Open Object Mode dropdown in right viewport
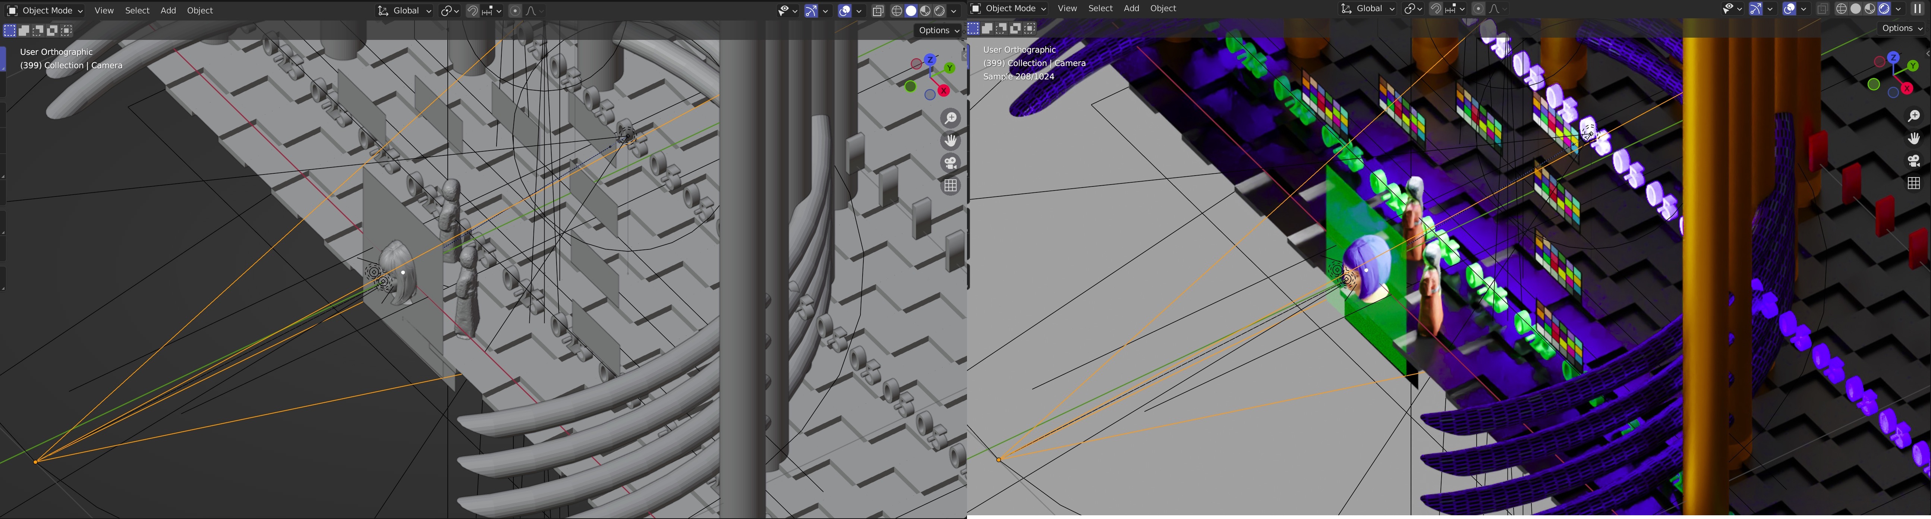 click(1008, 8)
